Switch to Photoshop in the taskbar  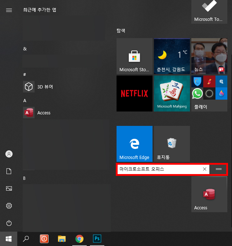point(97,238)
